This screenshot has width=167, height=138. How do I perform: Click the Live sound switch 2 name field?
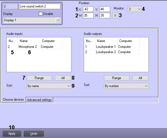[40, 6]
